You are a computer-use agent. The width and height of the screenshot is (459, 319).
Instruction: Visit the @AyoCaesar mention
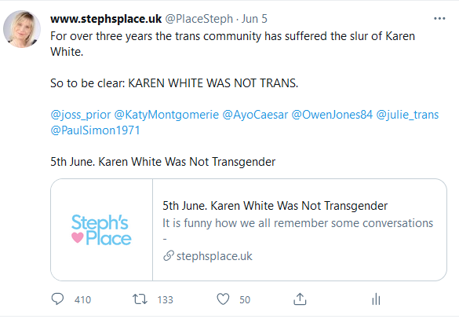click(255, 115)
